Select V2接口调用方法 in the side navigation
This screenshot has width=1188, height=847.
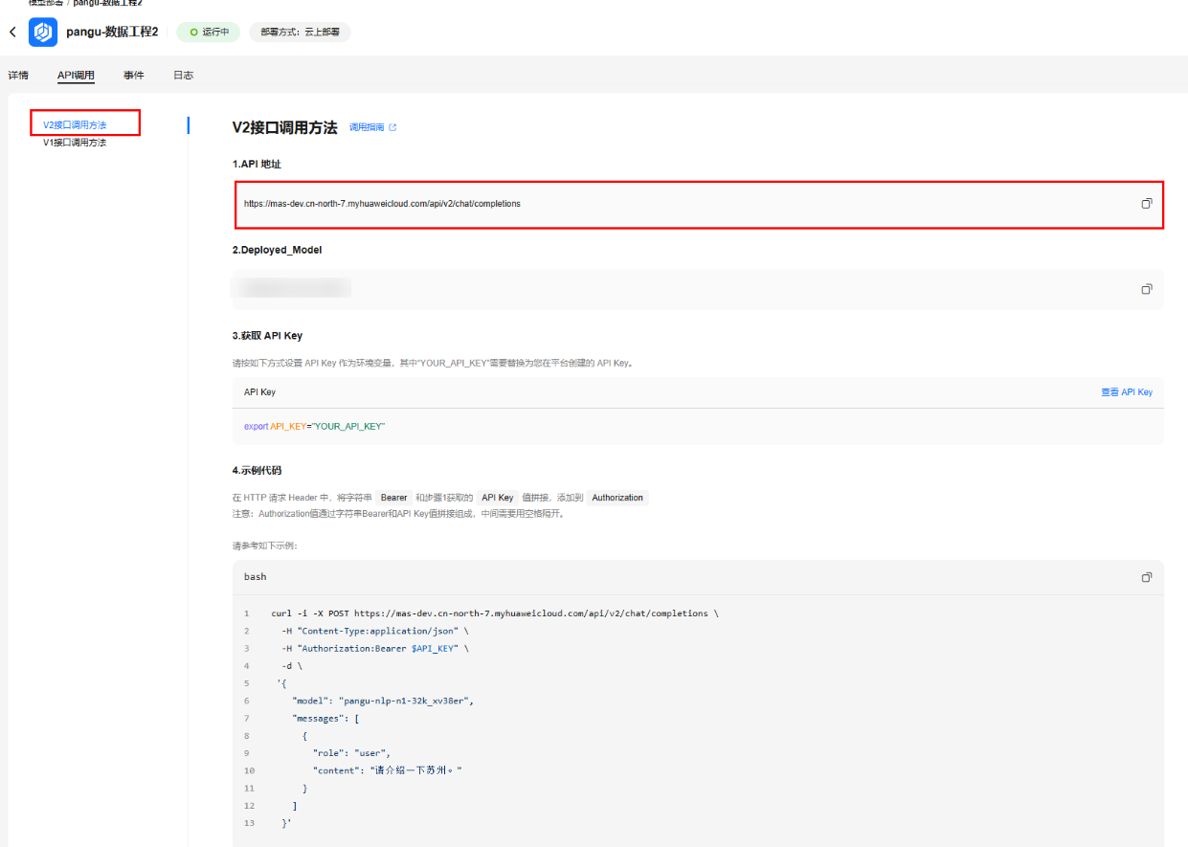pos(75,124)
